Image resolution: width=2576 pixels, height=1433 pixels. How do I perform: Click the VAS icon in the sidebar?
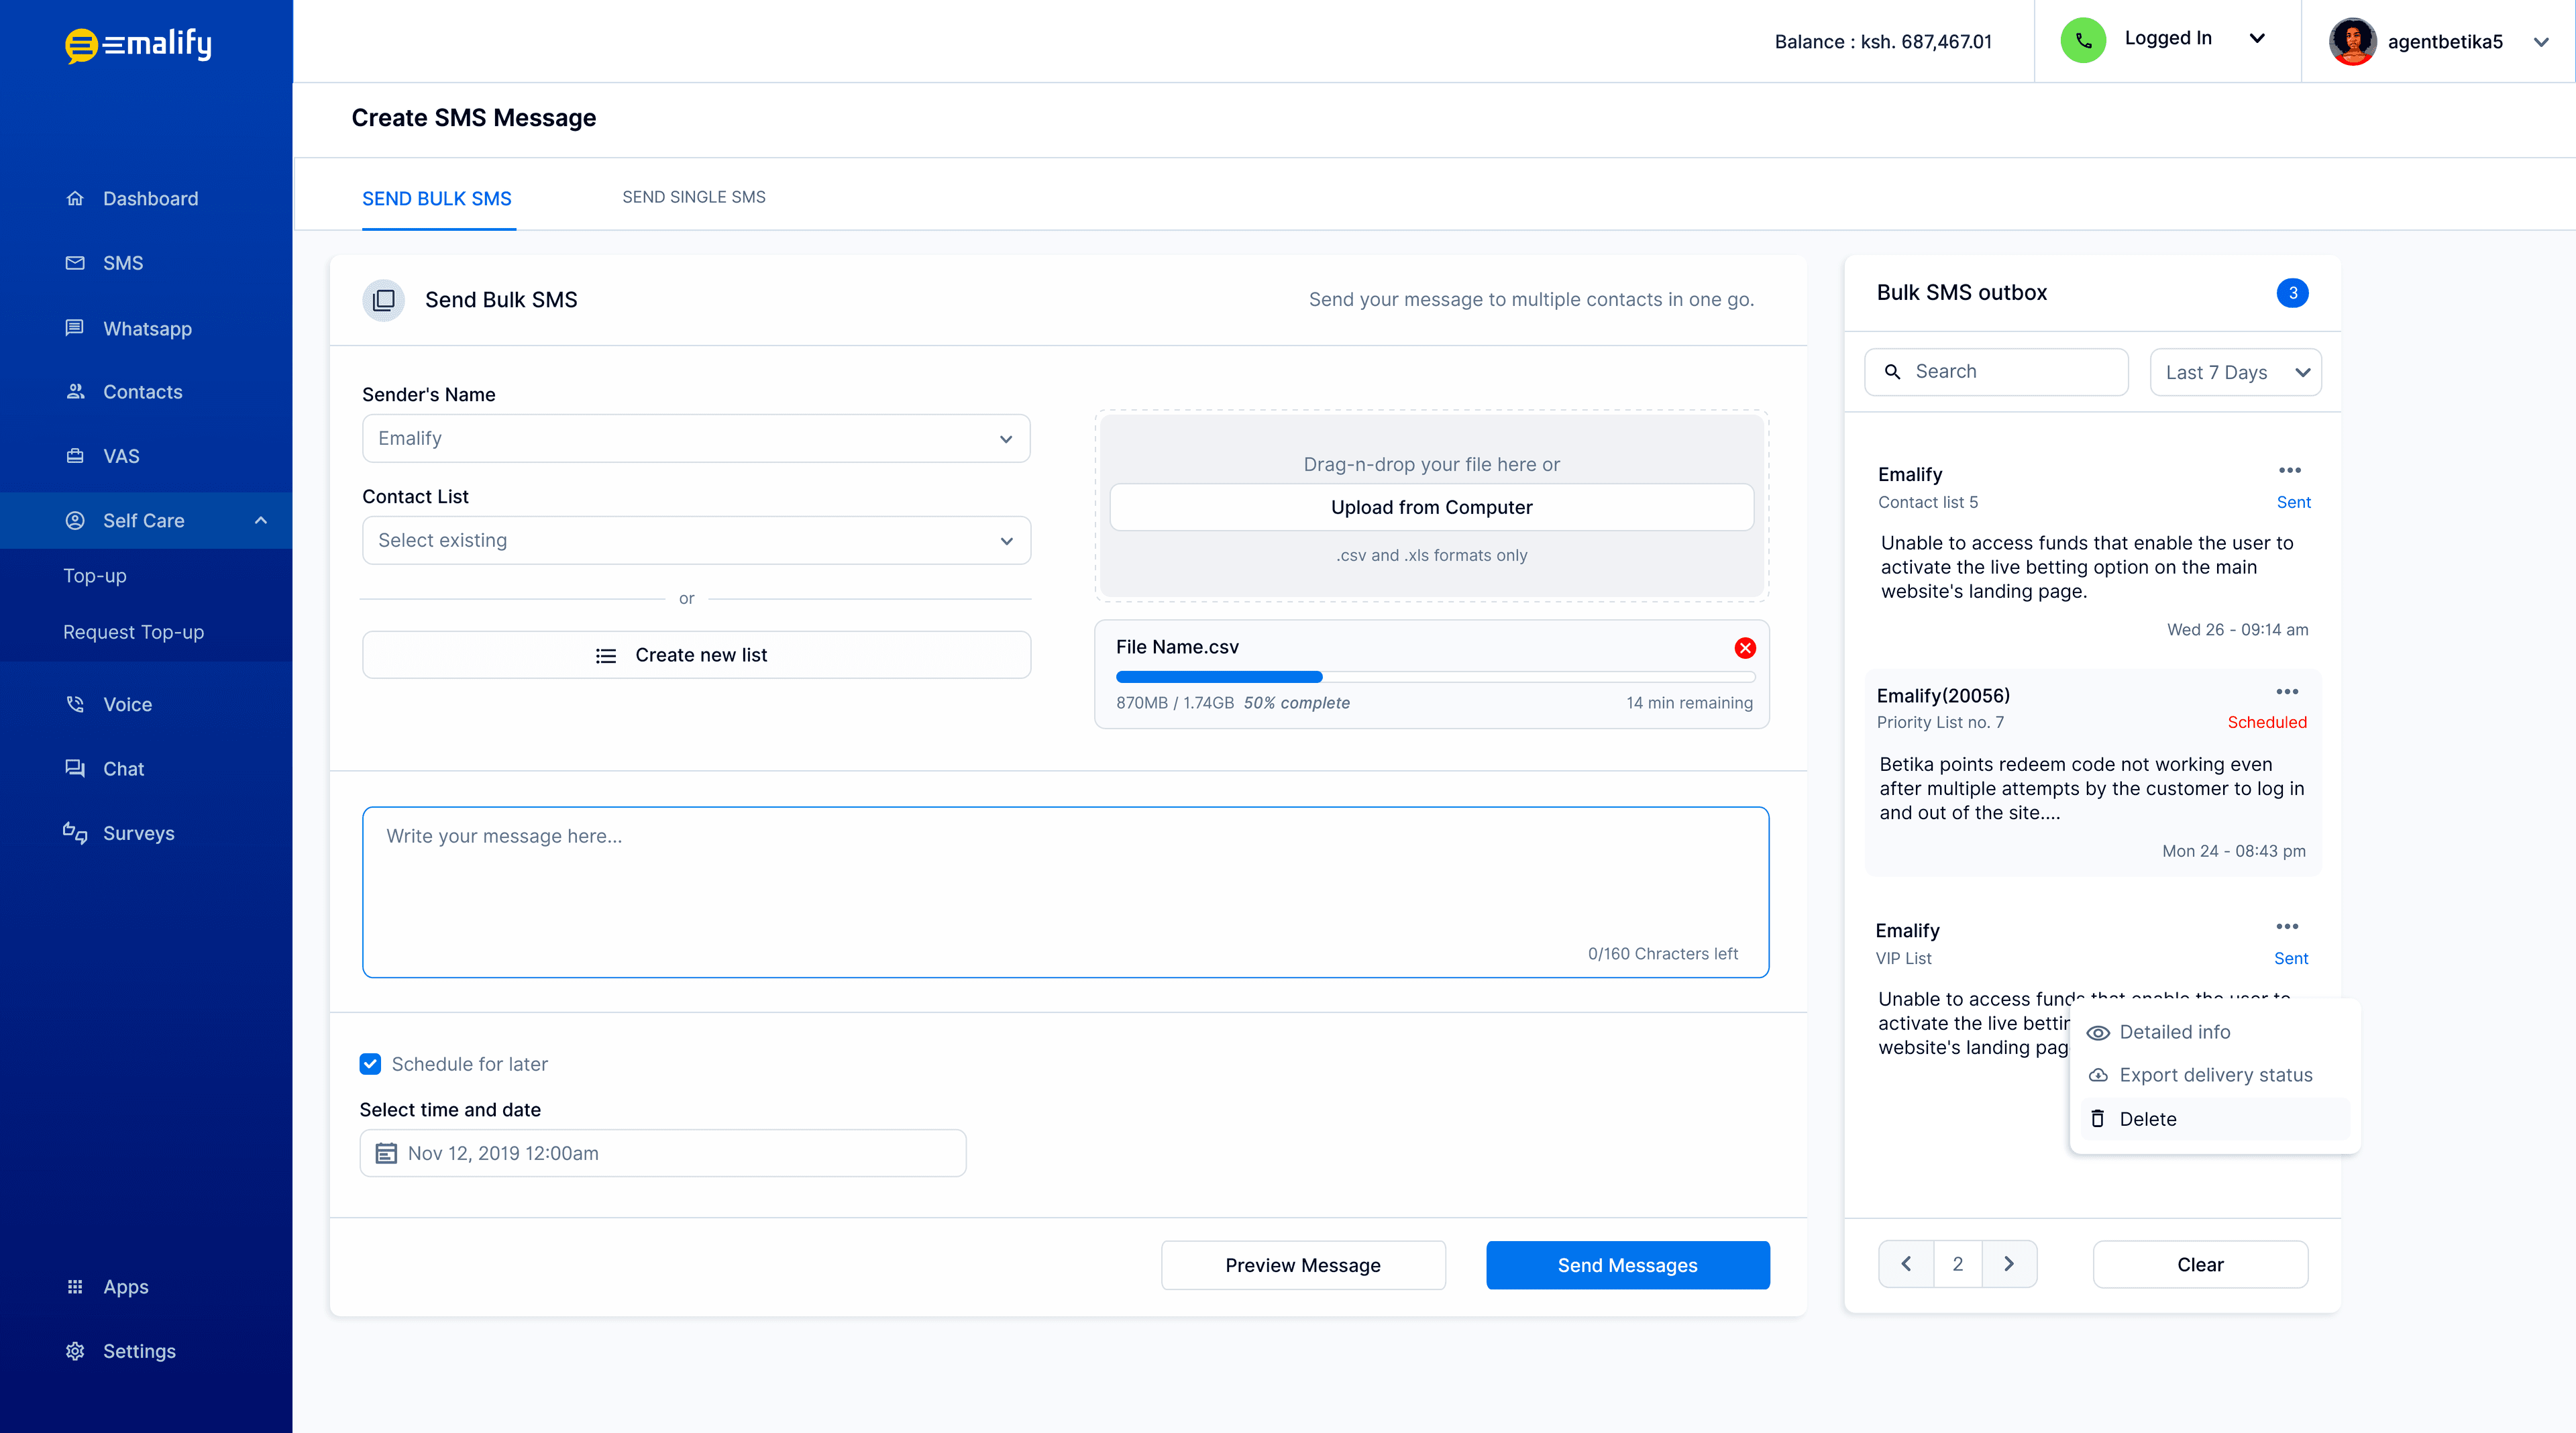(x=75, y=456)
